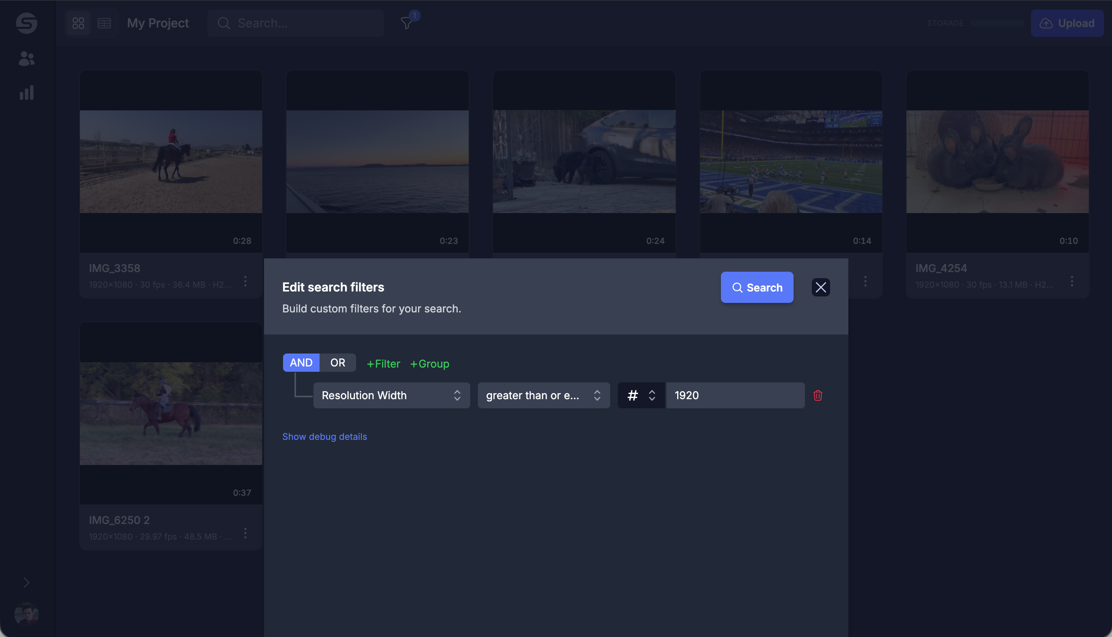Click the 1920 value input field
The width and height of the screenshot is (1112, 637).
(x=735, y=395)
